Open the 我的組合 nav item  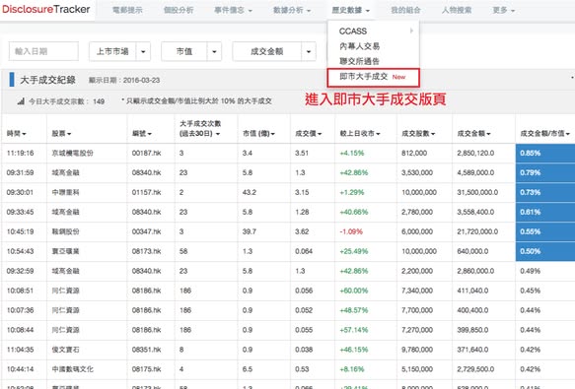(x=405, y=10)
